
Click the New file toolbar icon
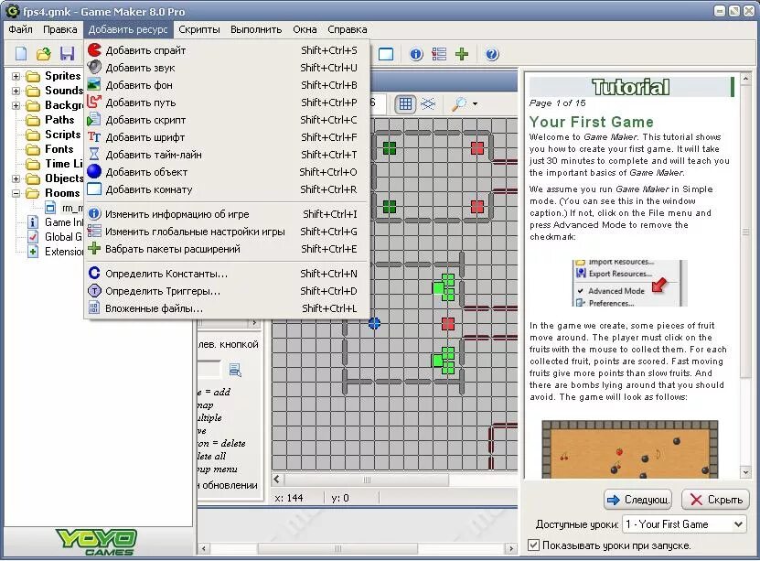[21, 54]
